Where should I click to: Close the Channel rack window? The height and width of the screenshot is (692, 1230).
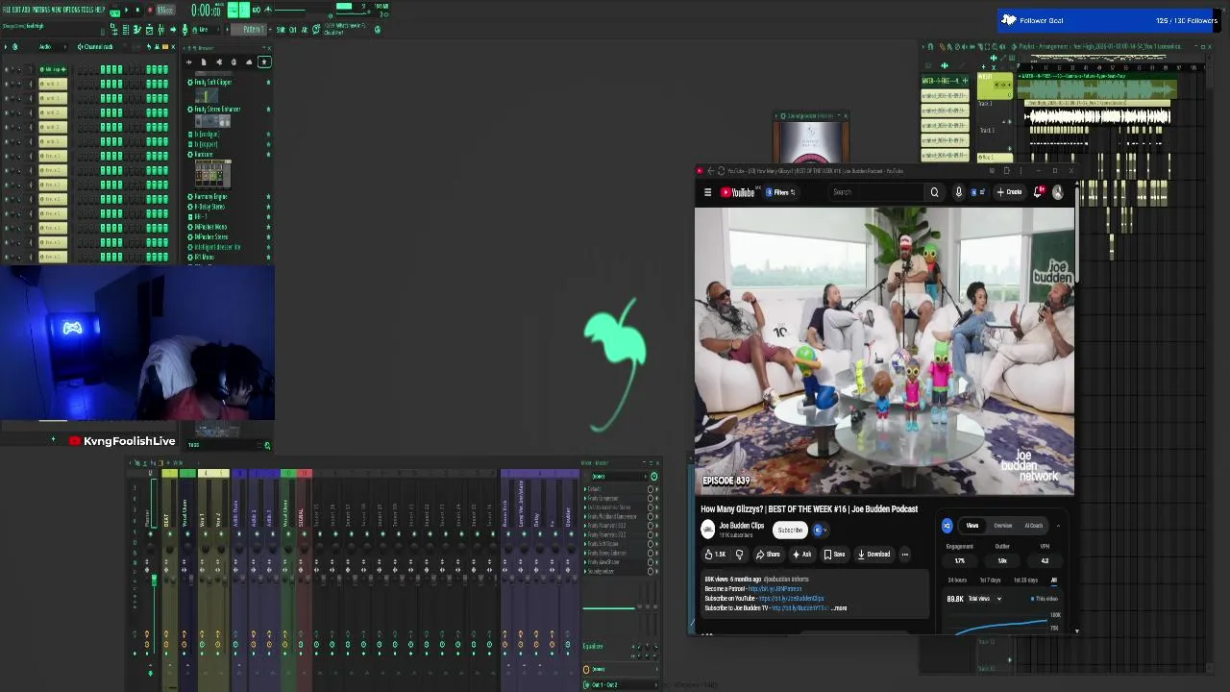[173, 47]
